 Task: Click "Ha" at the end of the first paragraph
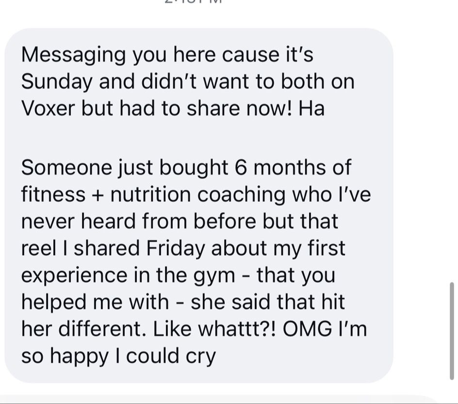click(x=311, y=109)
